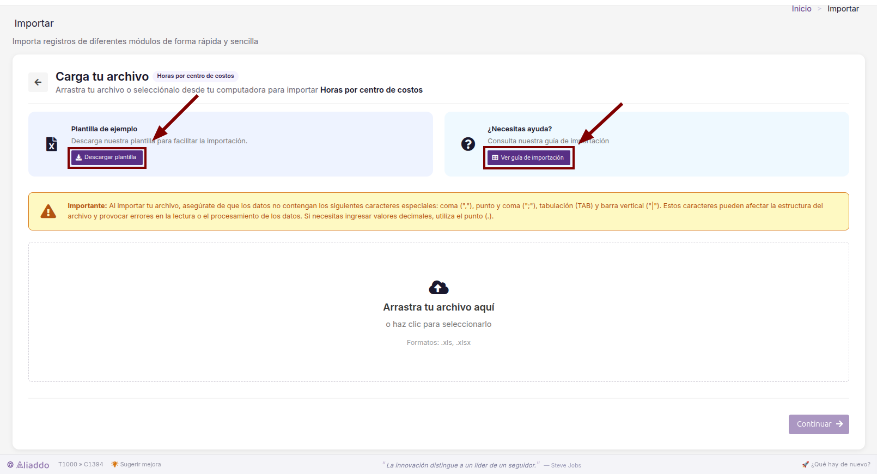Click the Continuar button
Screen dimensions: 877x474
[819, 424]
